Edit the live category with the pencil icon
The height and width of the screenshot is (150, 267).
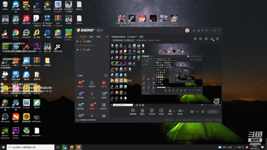pos(133,40)
